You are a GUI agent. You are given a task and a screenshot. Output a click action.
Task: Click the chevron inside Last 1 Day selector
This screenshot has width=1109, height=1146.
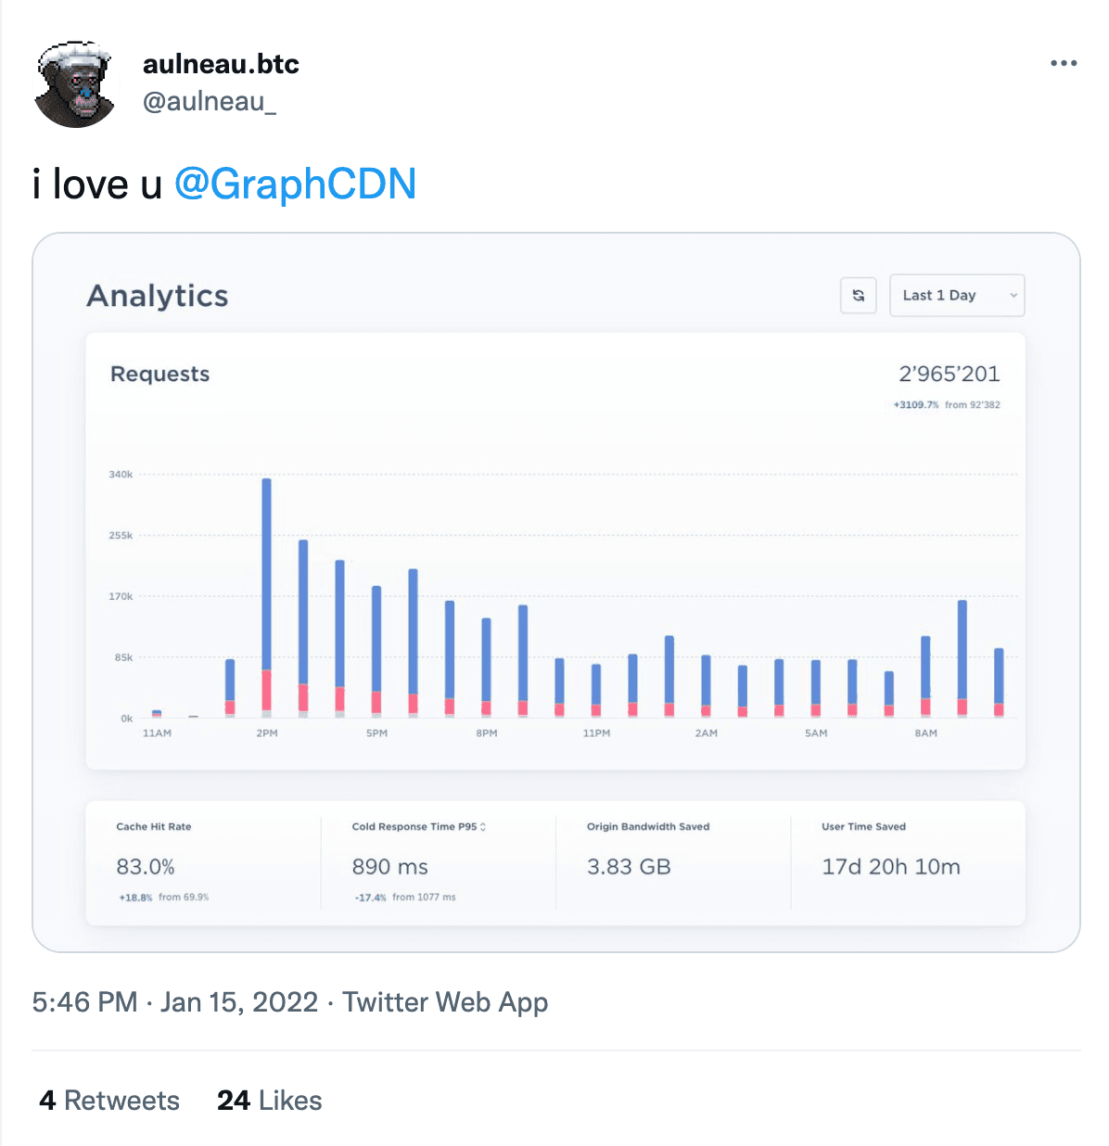[x=1013, y=295]
